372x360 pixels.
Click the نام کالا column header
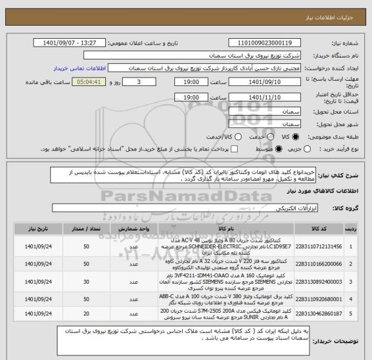pos(226,229)
